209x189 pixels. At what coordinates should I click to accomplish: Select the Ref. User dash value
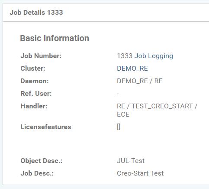coord(118,94)
